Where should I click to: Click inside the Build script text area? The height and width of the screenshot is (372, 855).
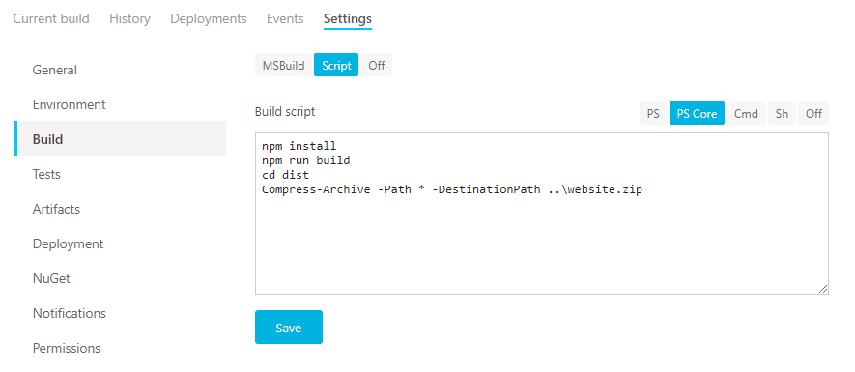(541, 214)
